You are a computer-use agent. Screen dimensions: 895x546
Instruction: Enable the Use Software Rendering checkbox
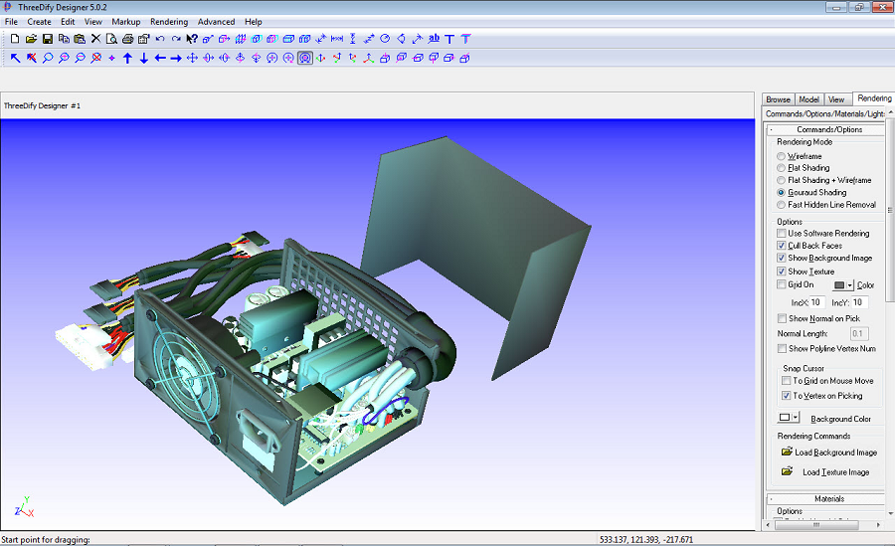pyautogui.click(x=782, y=234)
